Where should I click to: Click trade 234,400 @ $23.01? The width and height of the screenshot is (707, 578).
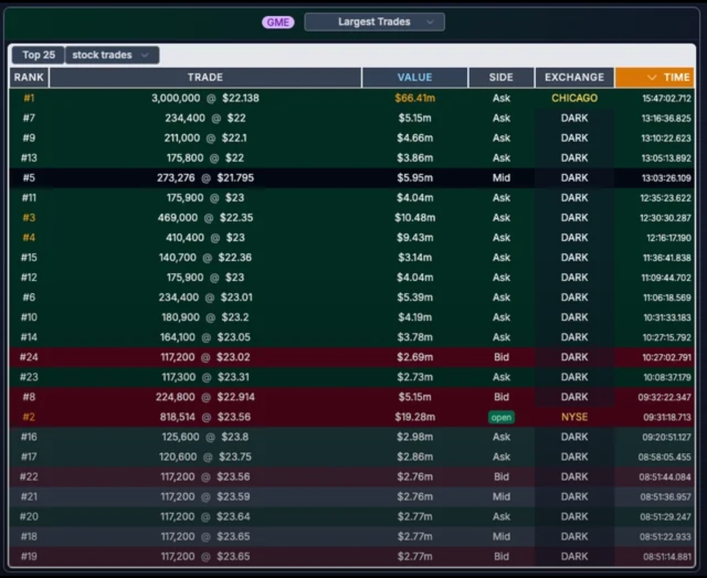click(x=205, y=297)
